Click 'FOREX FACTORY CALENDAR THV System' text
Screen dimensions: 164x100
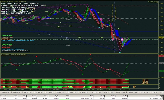coord(16,51)
